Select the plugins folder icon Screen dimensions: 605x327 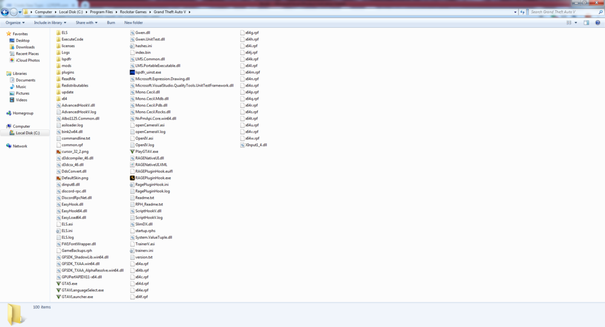point(59,72)
